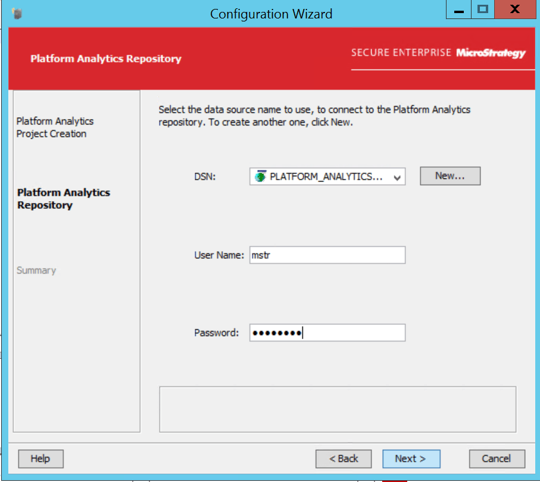Click the User Name field containing mstr

coord(327,255)
